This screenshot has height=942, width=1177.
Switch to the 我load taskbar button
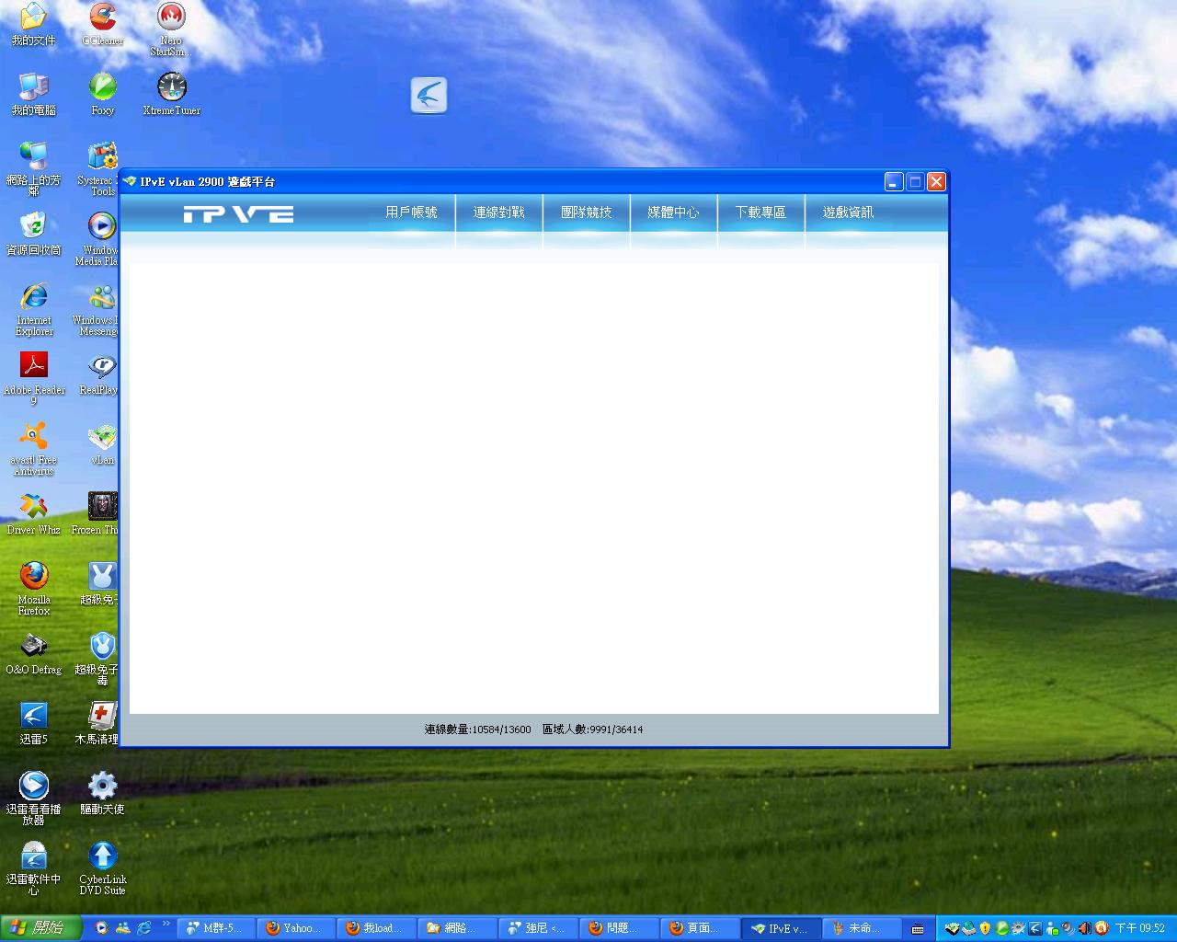pos(376,928)
